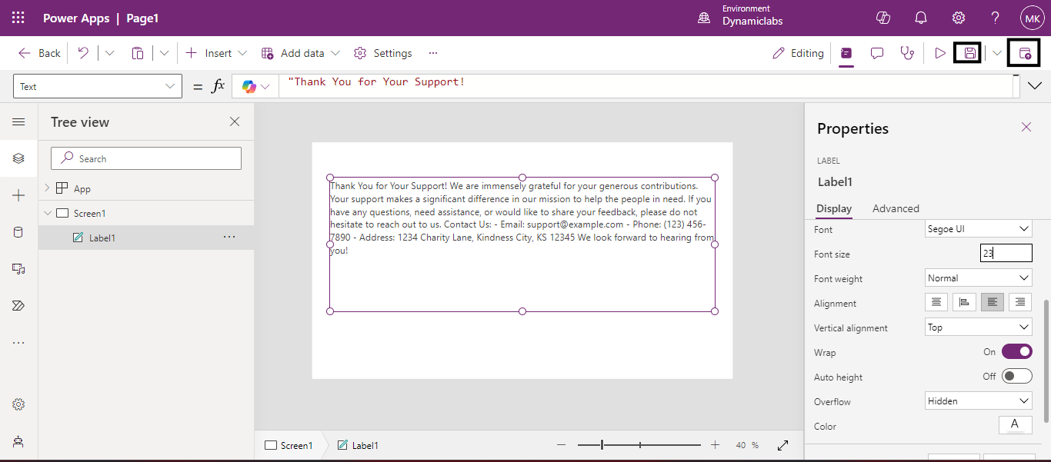Open the Media icon in left sidebar

(18, 269)
